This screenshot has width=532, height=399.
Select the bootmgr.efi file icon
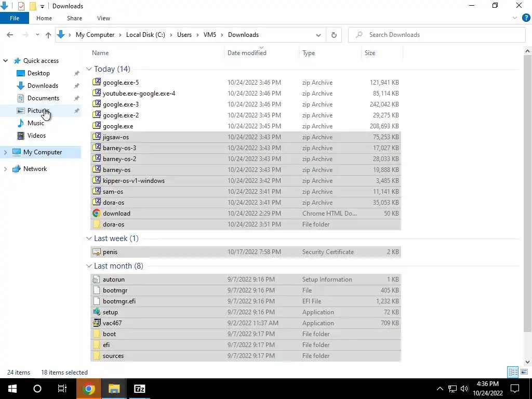(x=97, y=301)
